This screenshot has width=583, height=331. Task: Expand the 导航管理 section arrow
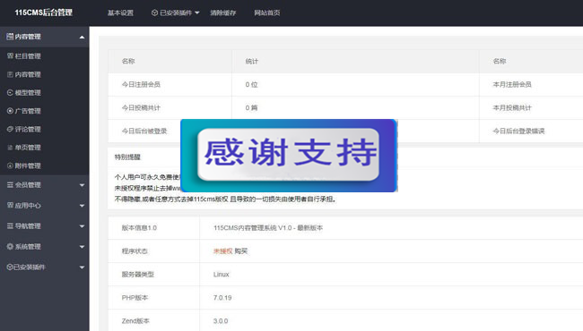[82, 226]
